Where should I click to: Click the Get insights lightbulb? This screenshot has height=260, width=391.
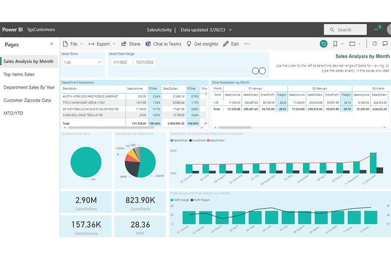point(189,44)
